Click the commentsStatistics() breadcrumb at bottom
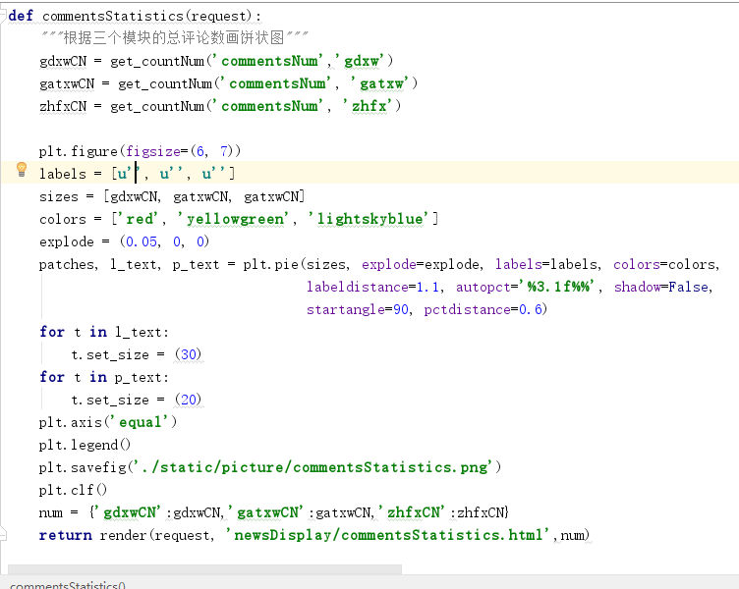Image resolution: width=739 pixels, height=589 pixels. (68, 585)
